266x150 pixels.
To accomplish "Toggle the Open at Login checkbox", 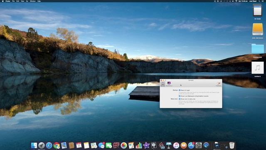I will [180, 90].
